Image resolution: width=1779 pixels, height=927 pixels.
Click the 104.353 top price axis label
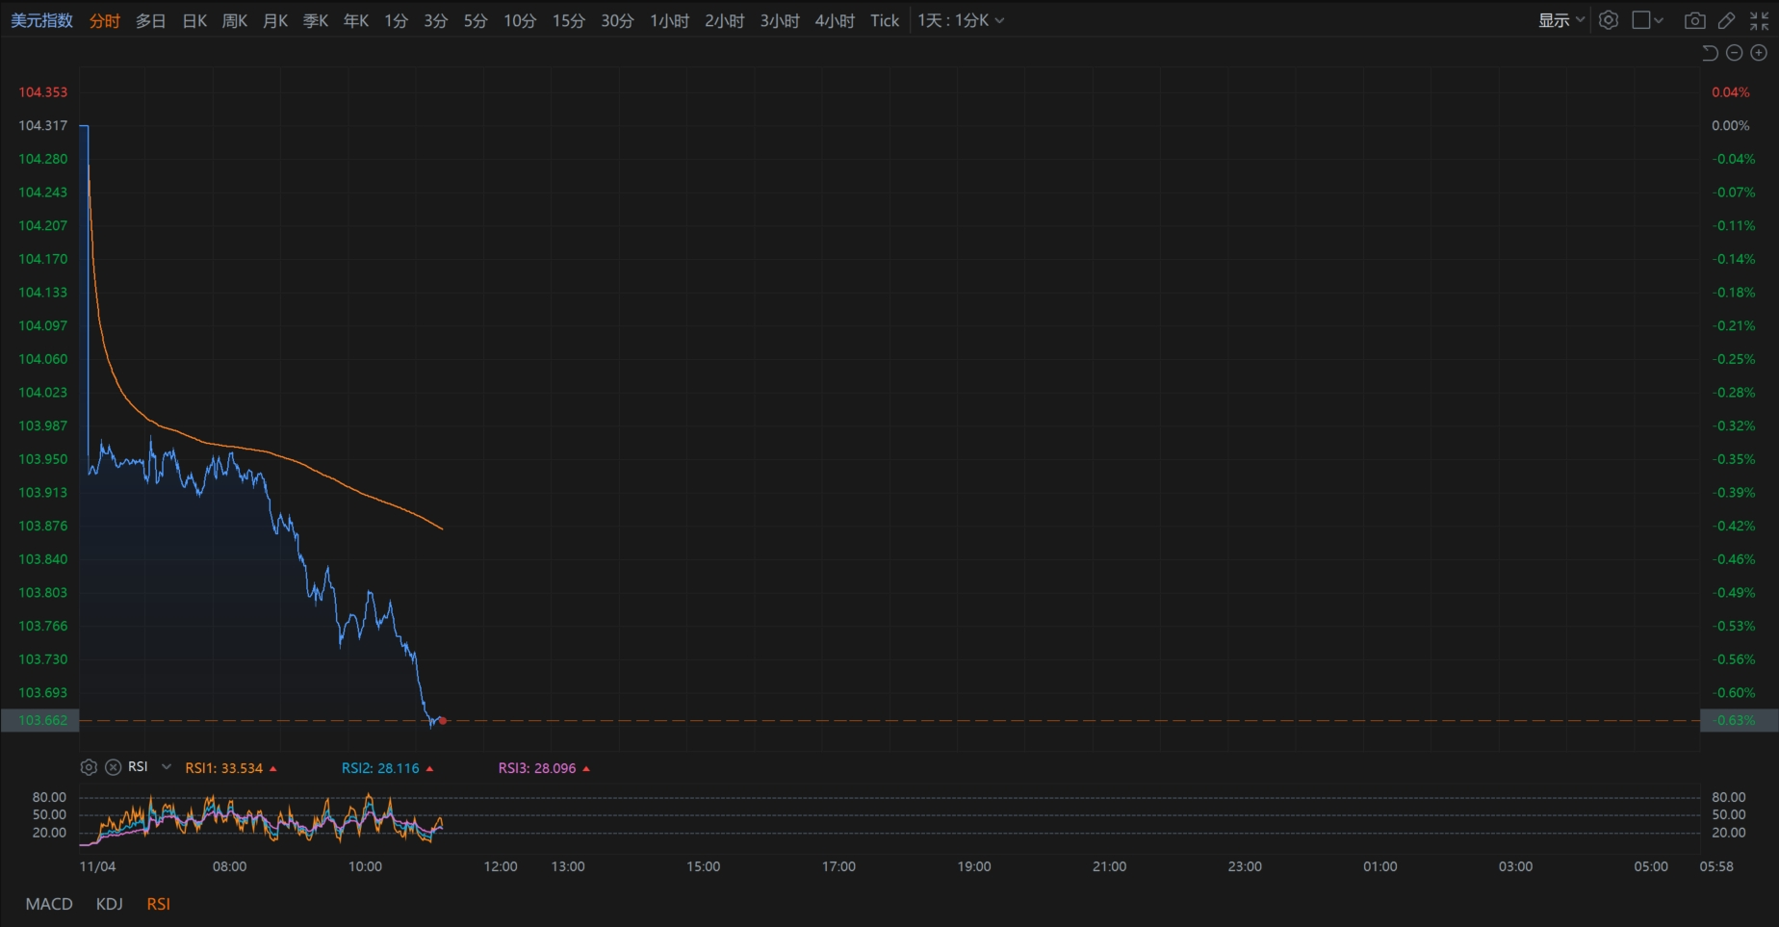click(43, 92)
